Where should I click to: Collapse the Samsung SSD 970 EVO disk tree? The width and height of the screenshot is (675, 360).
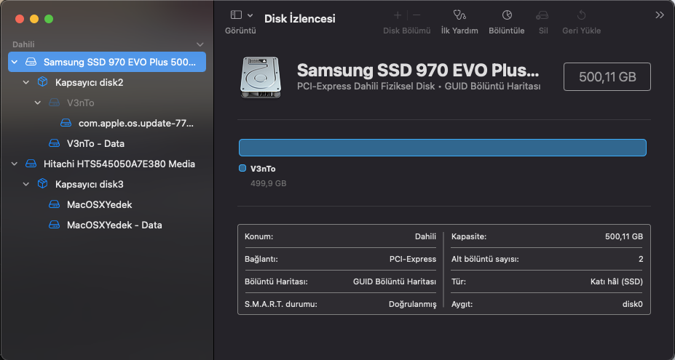tap(15, 63)
